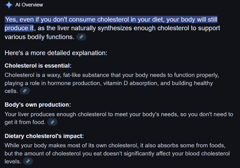Open source link icon after 'levels.'

point(28,161)
